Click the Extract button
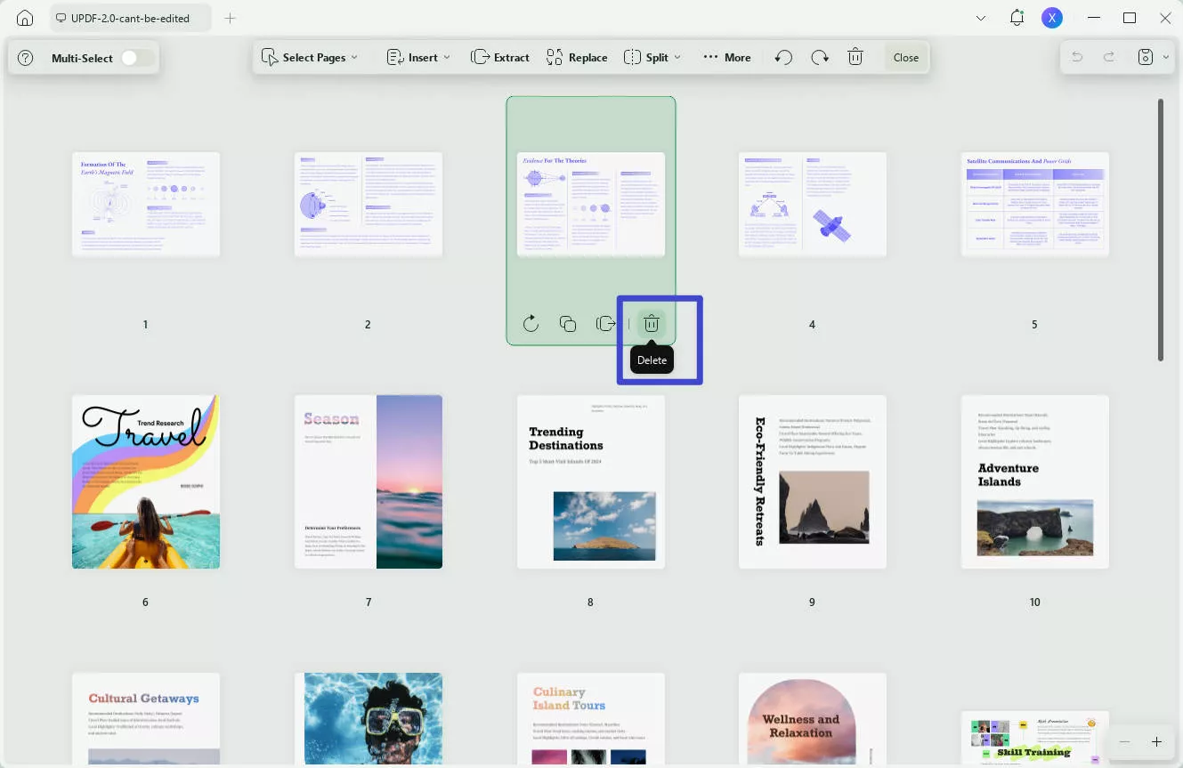This screenshot has width=1183, height=768. pyautogui.click(x=500, y=58)
